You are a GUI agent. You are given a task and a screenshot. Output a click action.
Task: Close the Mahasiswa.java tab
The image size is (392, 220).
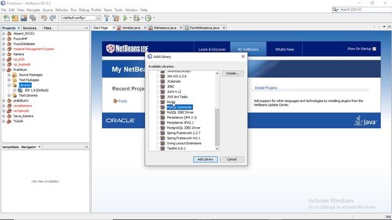(x=181, y=28)
